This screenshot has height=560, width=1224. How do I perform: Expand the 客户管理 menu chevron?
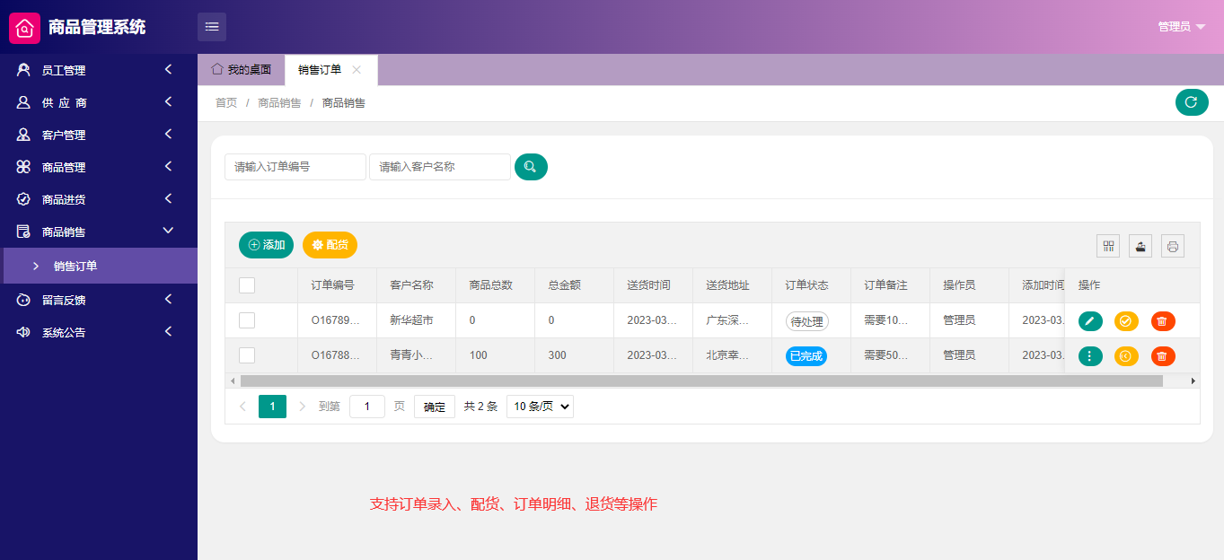tap(168, 135)
